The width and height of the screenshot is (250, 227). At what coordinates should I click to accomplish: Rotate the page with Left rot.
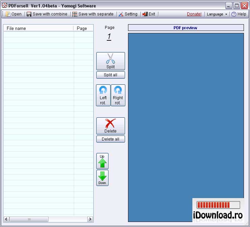103,95
